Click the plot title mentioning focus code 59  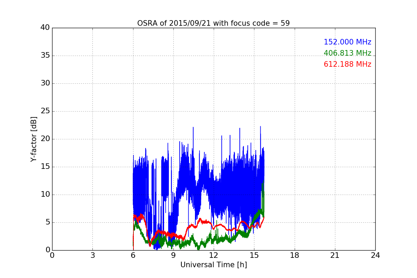tap(213, 23)
